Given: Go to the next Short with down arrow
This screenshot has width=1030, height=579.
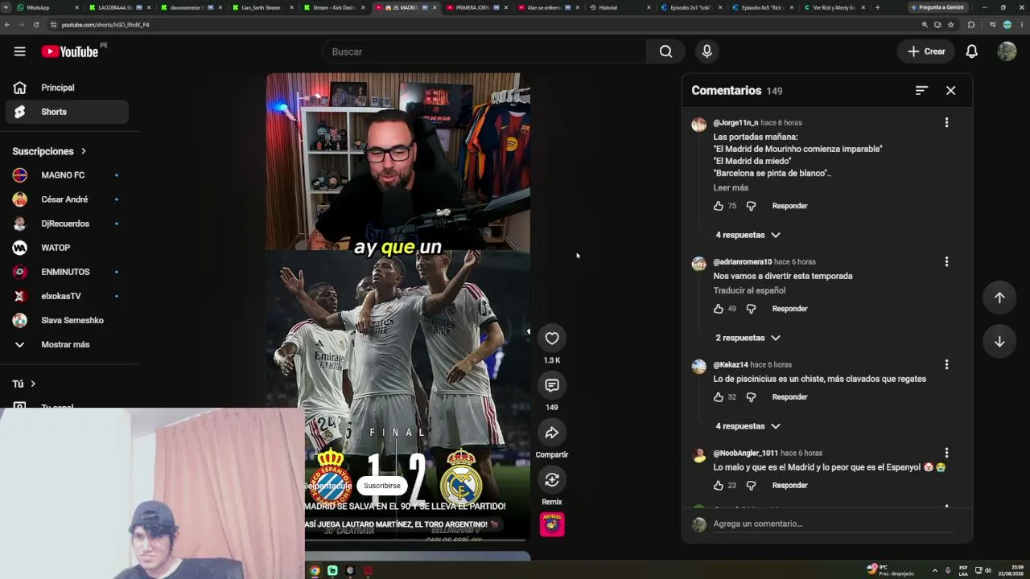Looking at the screenshot, I should click(x=999, y=342).
